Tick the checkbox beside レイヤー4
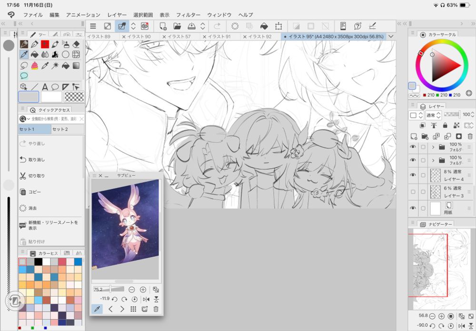476x331 pixels. (x=423, y=175)
